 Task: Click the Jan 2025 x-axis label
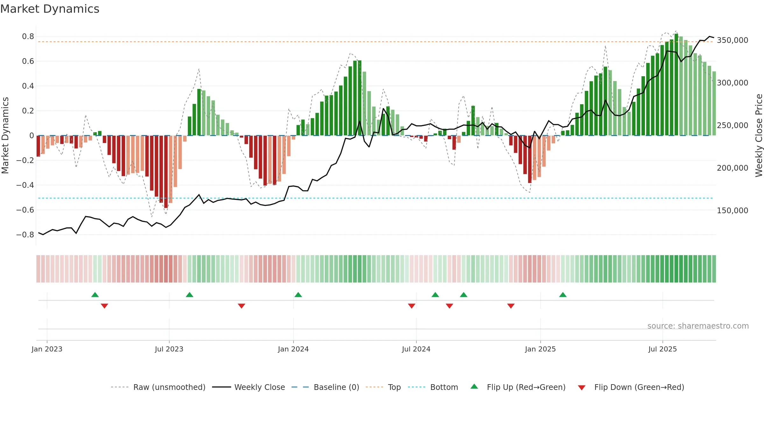[540, 349]
